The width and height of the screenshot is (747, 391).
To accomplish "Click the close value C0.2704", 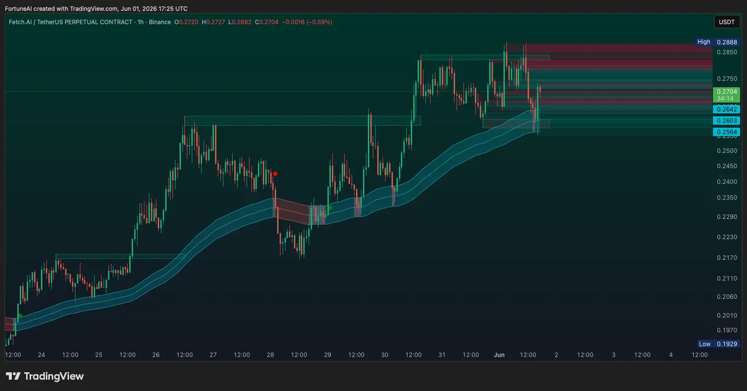I will tap(267, 22).
